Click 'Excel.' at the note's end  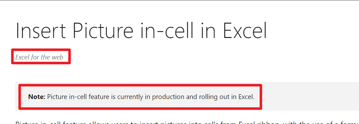coord(246,97)
